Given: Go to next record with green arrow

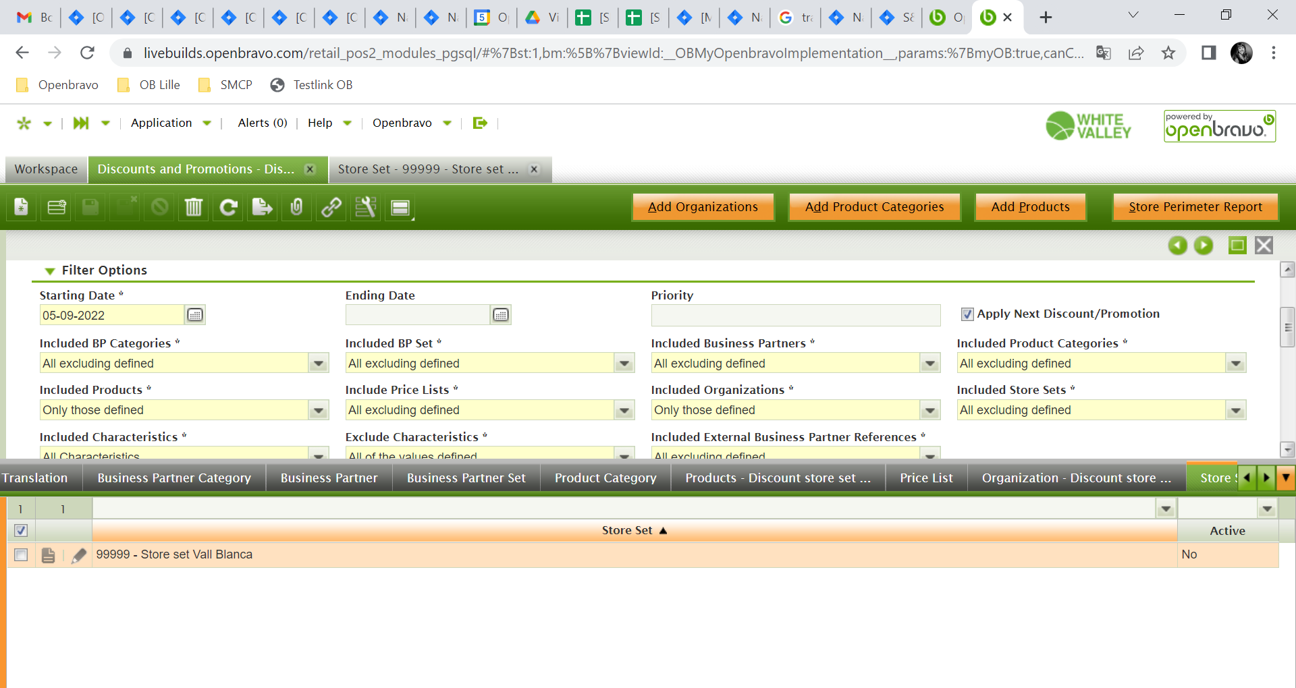Looking at the screenshot, I should tap(1203, 246).
